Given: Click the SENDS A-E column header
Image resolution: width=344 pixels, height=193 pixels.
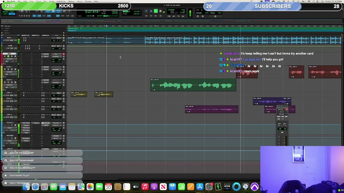Looking at the screenshot, I should coord(45,35).
